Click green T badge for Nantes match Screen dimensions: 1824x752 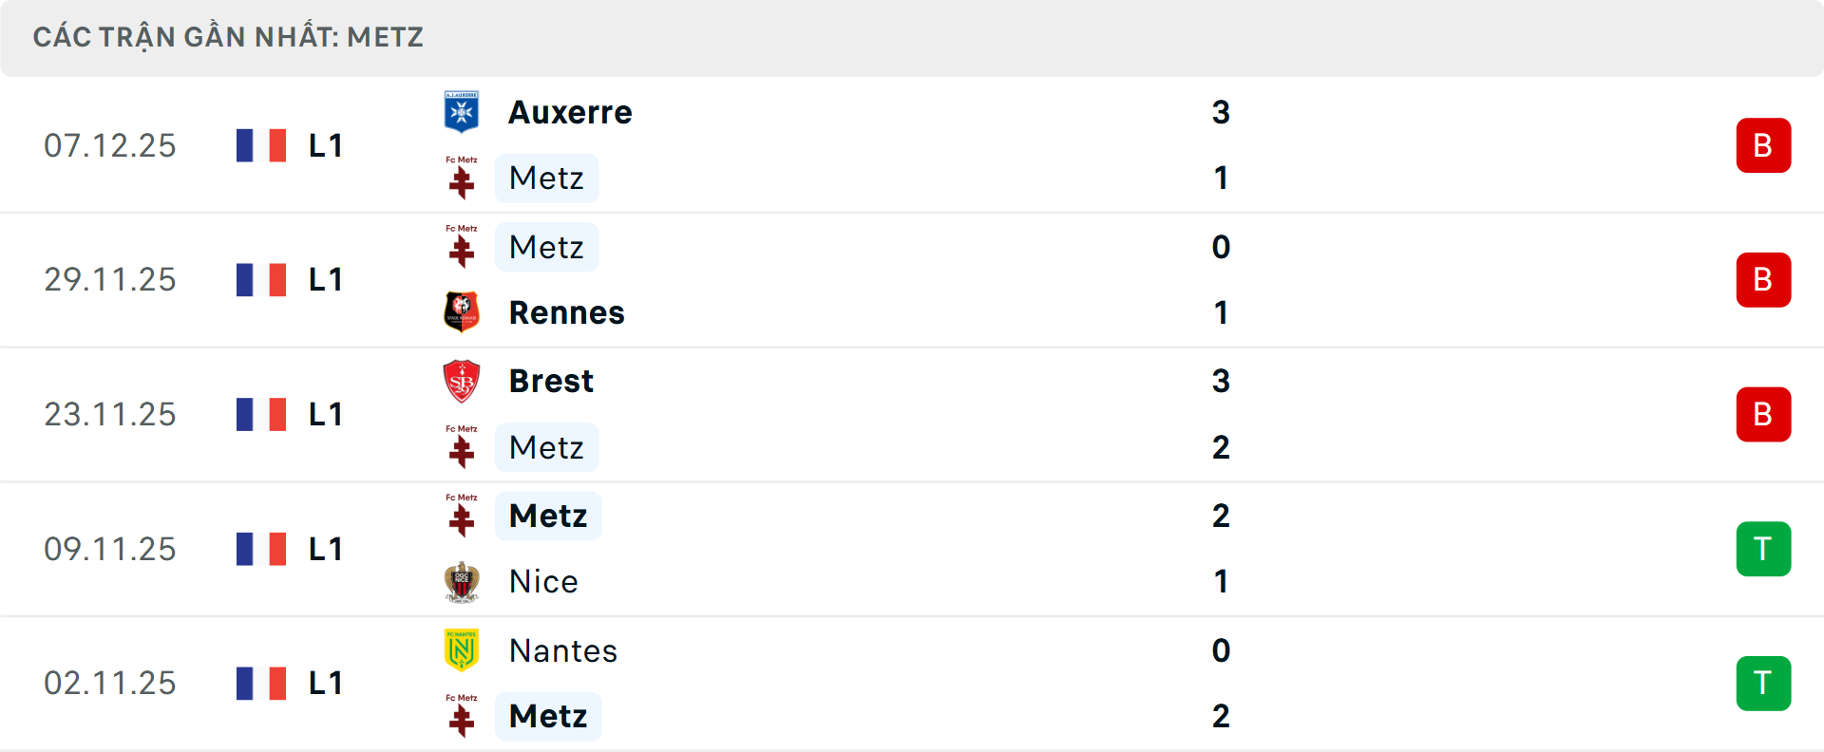(x=1763, y=684)
